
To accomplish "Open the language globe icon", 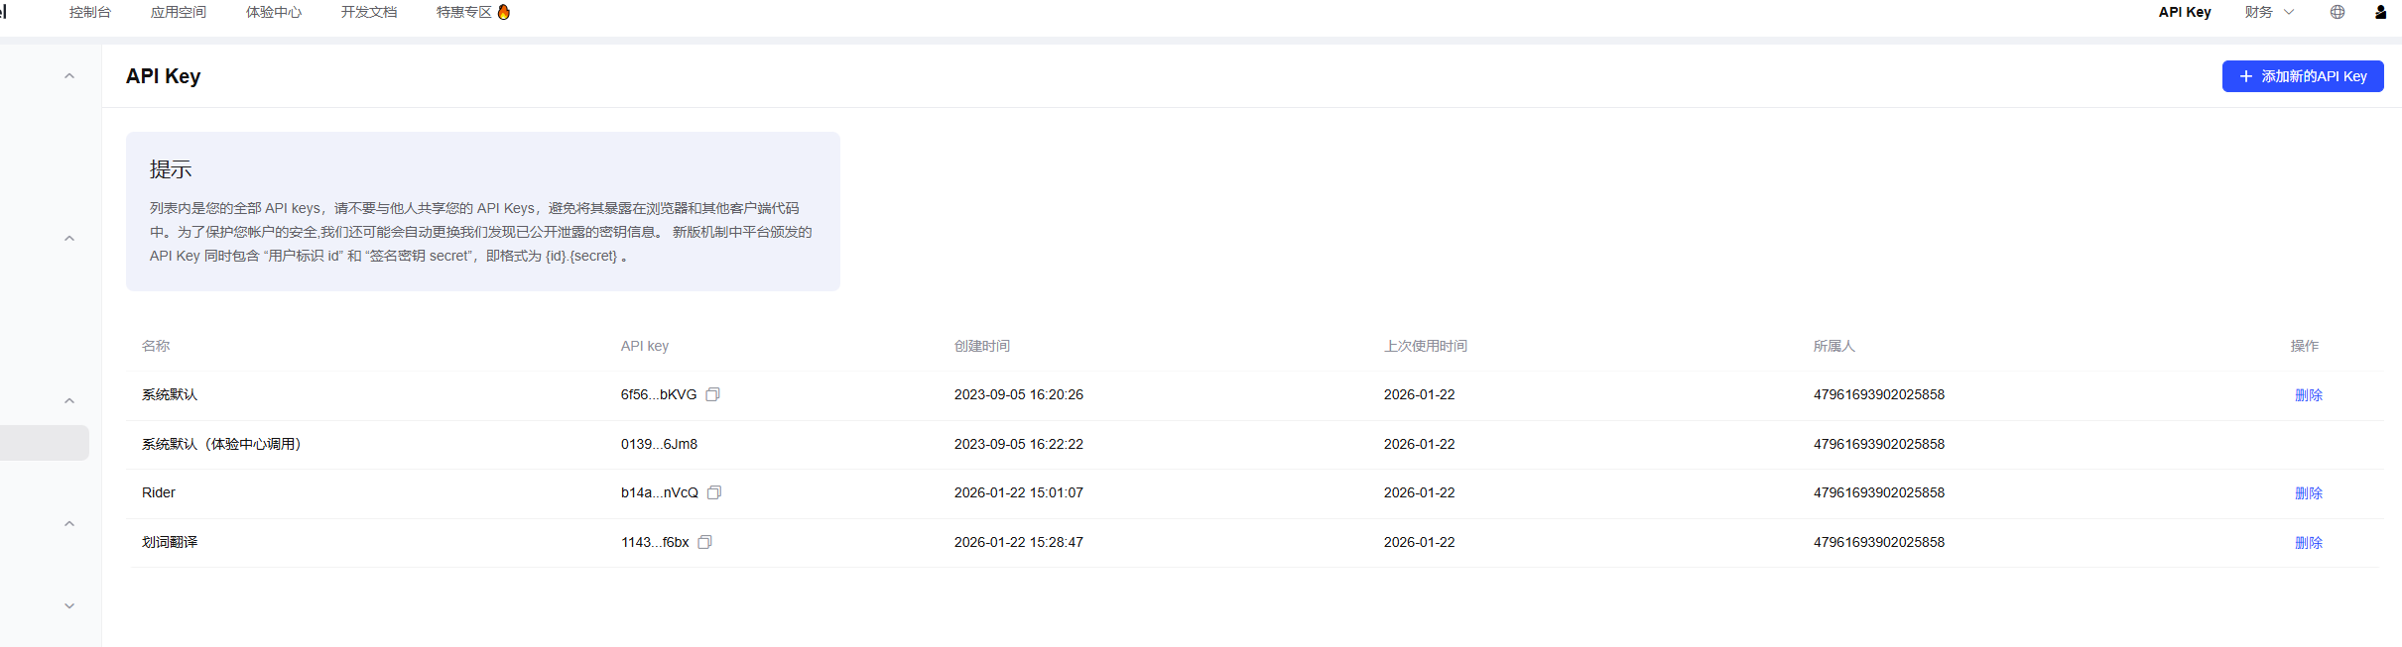I will pos(2338,12).
